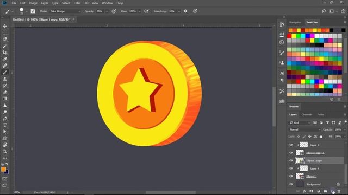Screen dimensions: 348x195
Task: Open the File menu
Action: (x=14, y=3)
